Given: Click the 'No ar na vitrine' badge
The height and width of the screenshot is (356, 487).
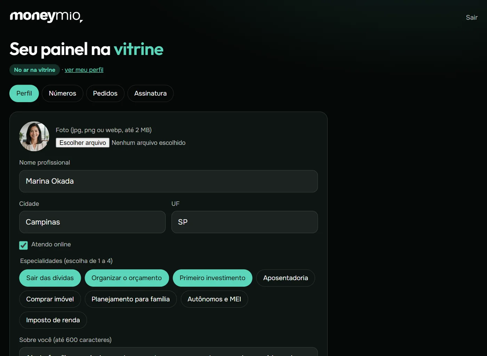Looking at the screenshot, I should (34, 70).
